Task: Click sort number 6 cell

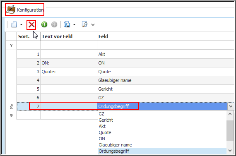Action: [29, 98]
